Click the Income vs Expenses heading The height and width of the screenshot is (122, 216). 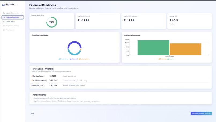point(132,35)
